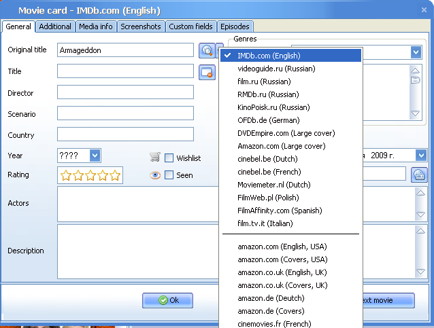The height and width of the screenshot is (328, 434).
Task: Click the Description area up arrow
Action: (x=420, y=231)
